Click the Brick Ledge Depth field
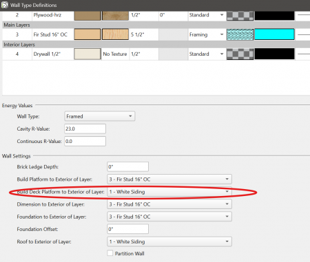This screenshot has width=310, height=262. [127, 166]
